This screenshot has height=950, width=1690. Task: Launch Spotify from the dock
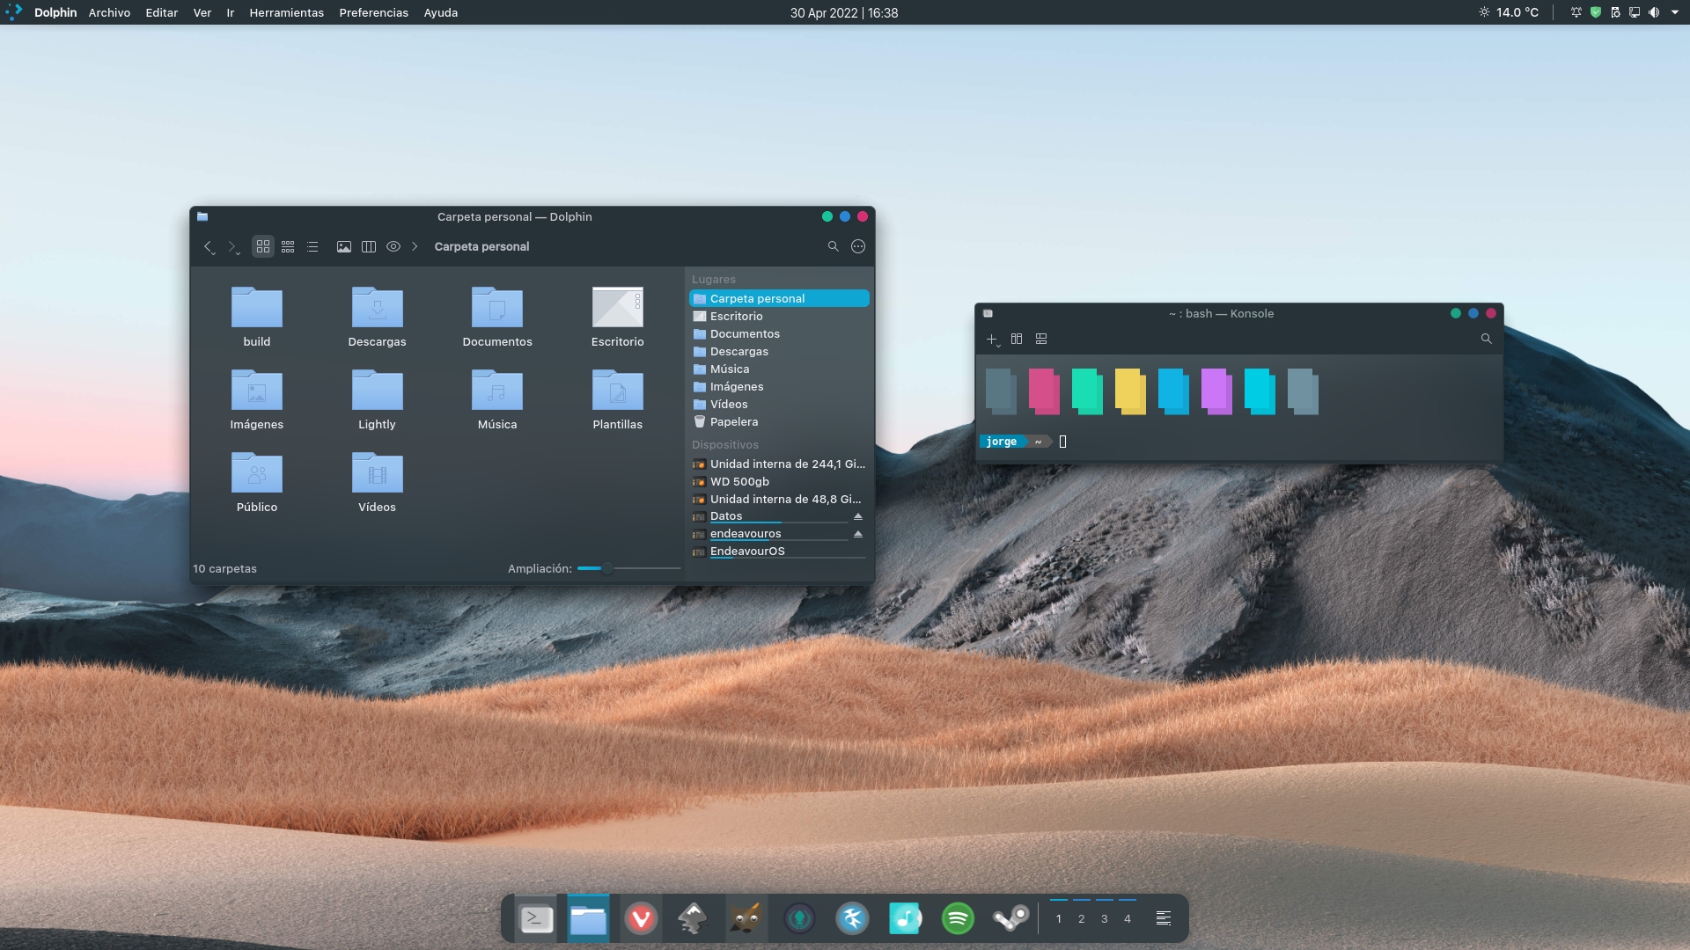point(959,918)
